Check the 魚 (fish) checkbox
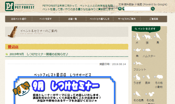Screen dimensions: 175x104 click(134, 50)
